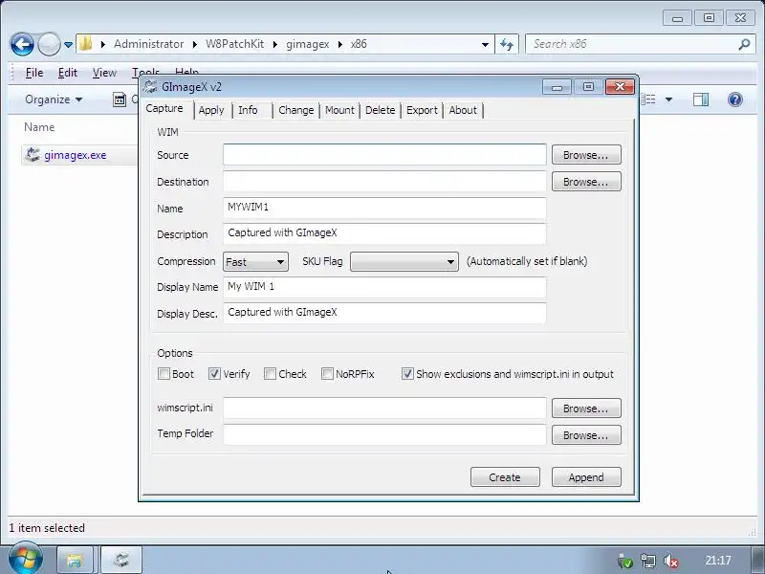Click Browse next to Destination
Screen dimensions: 765x574
(586, 182)
